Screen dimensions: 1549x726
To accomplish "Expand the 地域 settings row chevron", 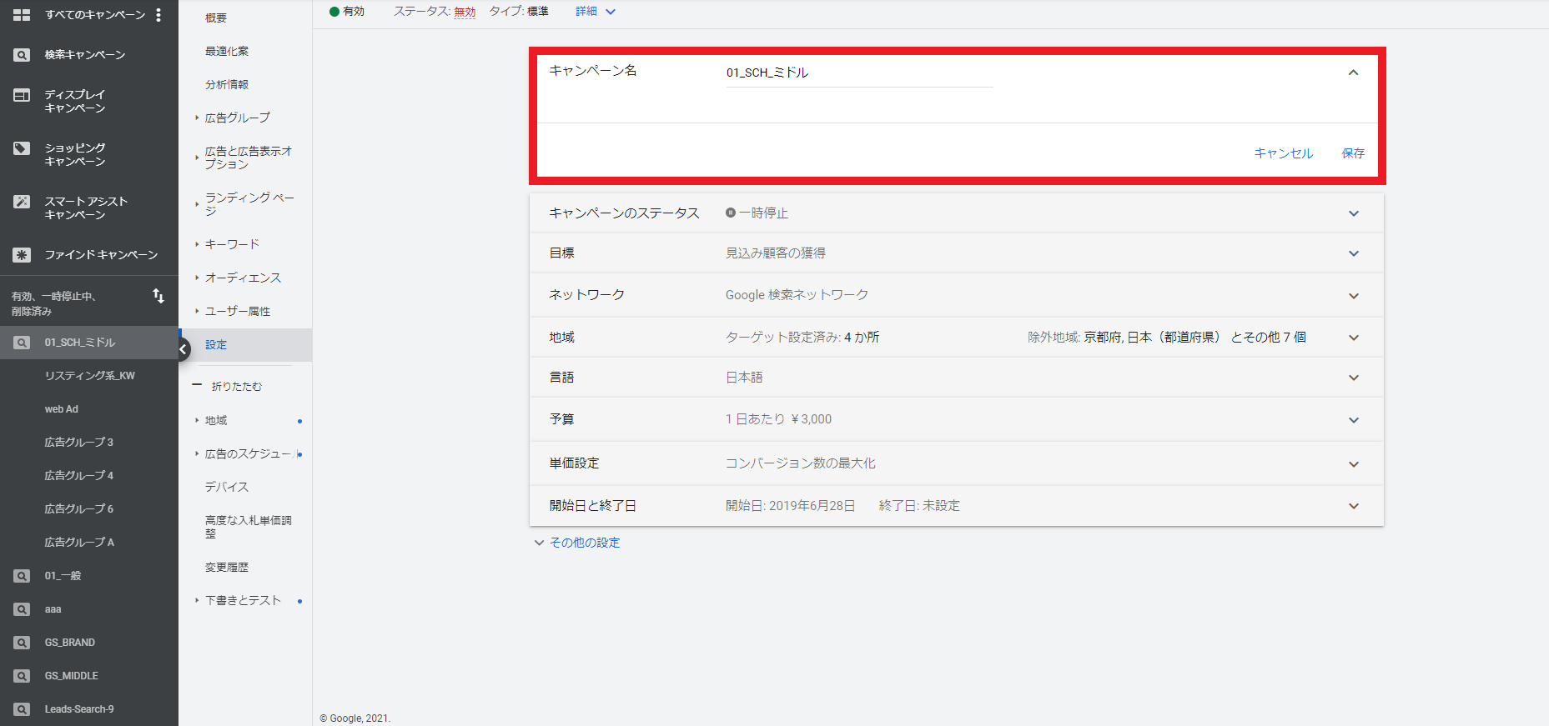I will [x=1353, y=338].
